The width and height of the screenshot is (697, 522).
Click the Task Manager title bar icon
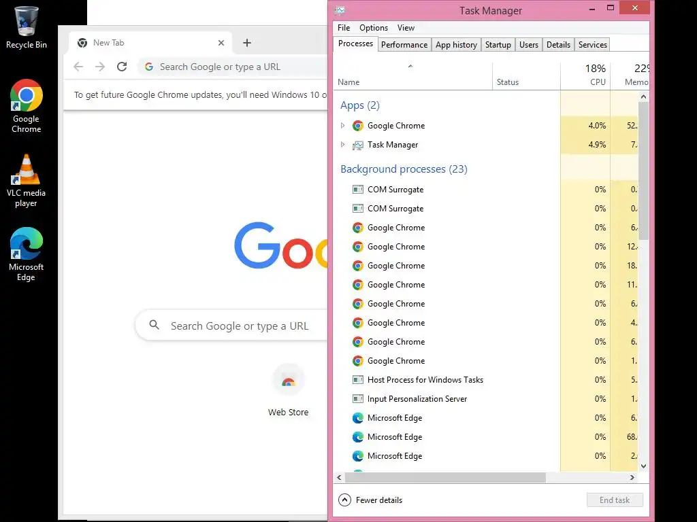(340, 10)
